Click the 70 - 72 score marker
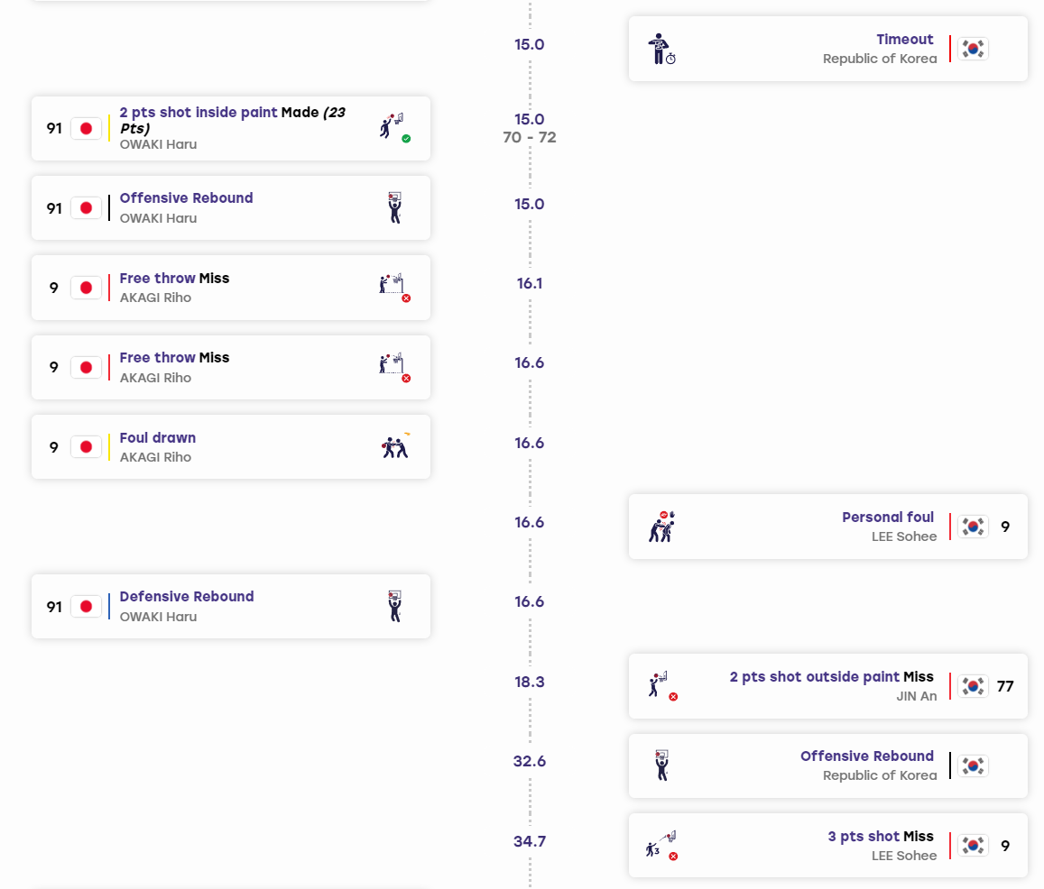Image resolution: width=1044 pixels, height=889 pixels. click(530, 137)
